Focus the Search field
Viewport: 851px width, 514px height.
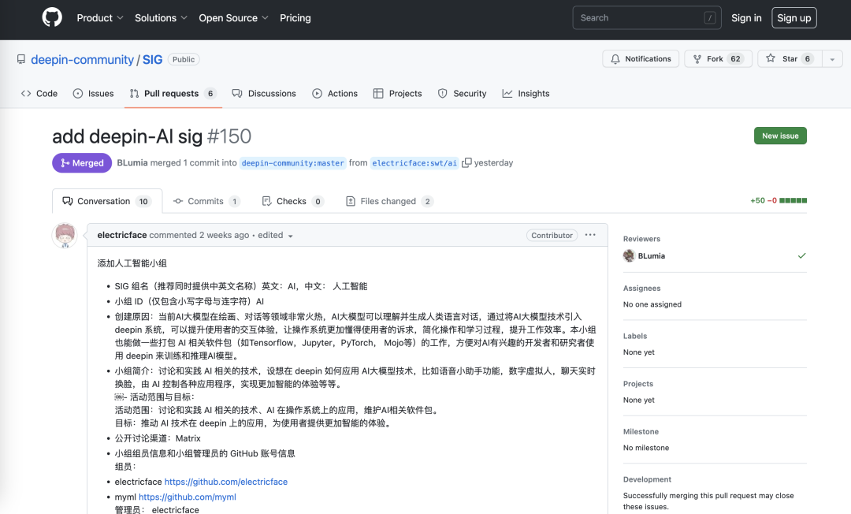[646, 18]
